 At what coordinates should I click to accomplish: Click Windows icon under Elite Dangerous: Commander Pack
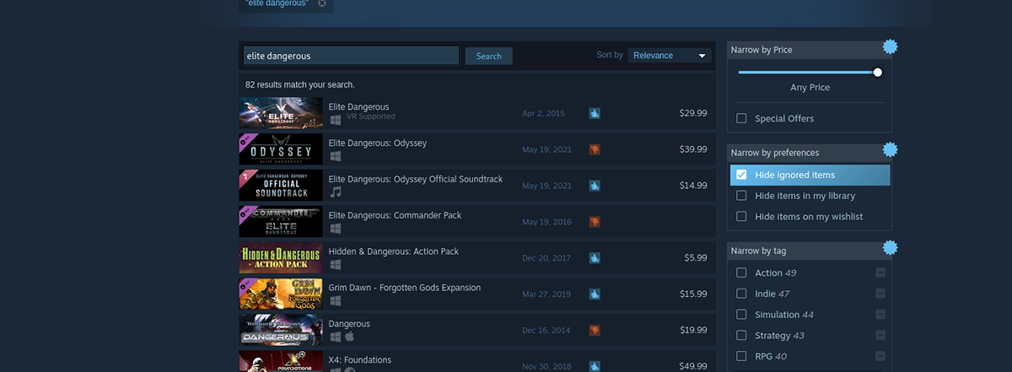(335, 229)
